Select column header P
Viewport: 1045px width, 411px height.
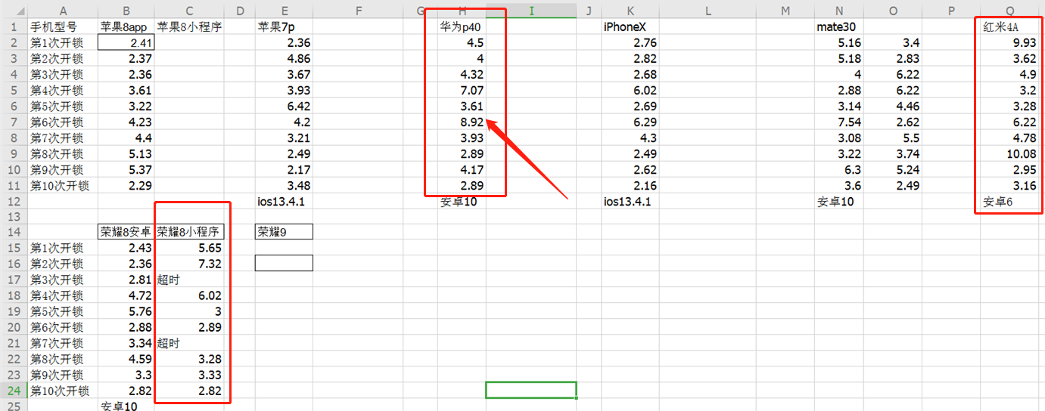point(950,11)
